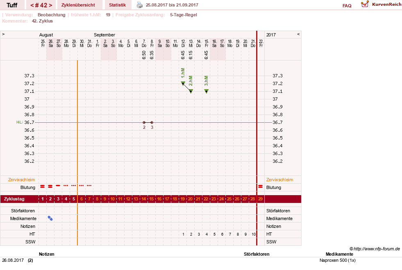The image size is (402, 270).
Task: Click the HiLi label at 36.7
Action: [x=20, y=122]
